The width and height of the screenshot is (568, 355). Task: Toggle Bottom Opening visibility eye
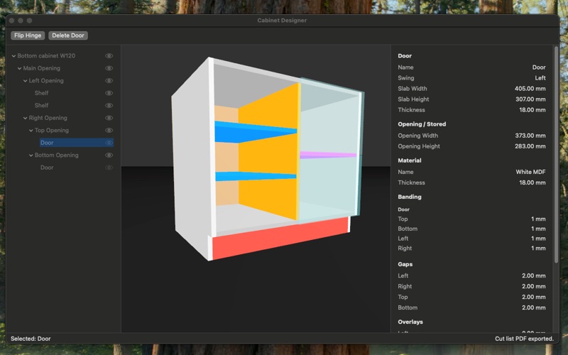pyautogui.click(x=109, y=155)
